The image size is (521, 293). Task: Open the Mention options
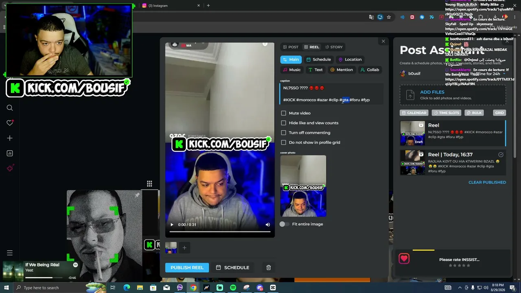point(341,70)
